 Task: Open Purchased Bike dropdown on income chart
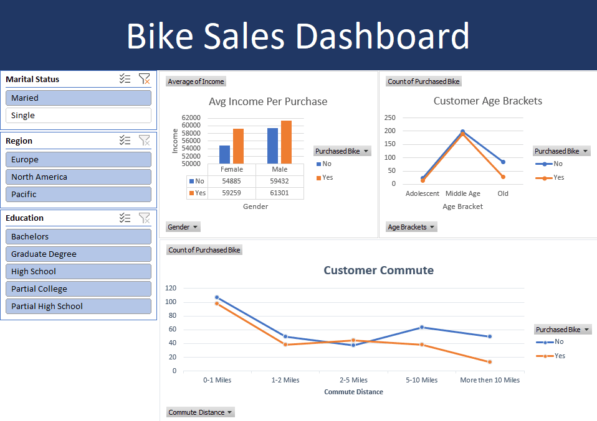coord(342,151)
